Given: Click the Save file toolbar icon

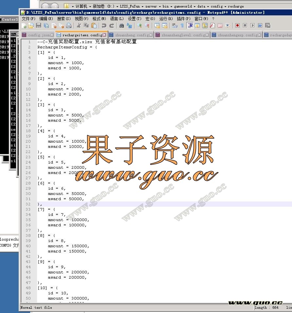Looking at the screenshot, I should point(38,26).
